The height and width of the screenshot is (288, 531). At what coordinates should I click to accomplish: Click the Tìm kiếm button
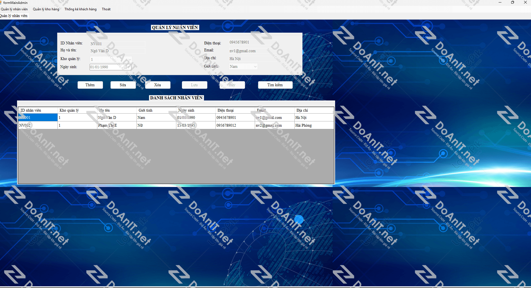(275, 85)
